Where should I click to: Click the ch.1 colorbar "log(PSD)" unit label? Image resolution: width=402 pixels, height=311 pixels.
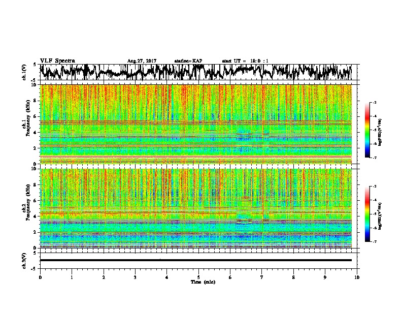tap(380, 133)
